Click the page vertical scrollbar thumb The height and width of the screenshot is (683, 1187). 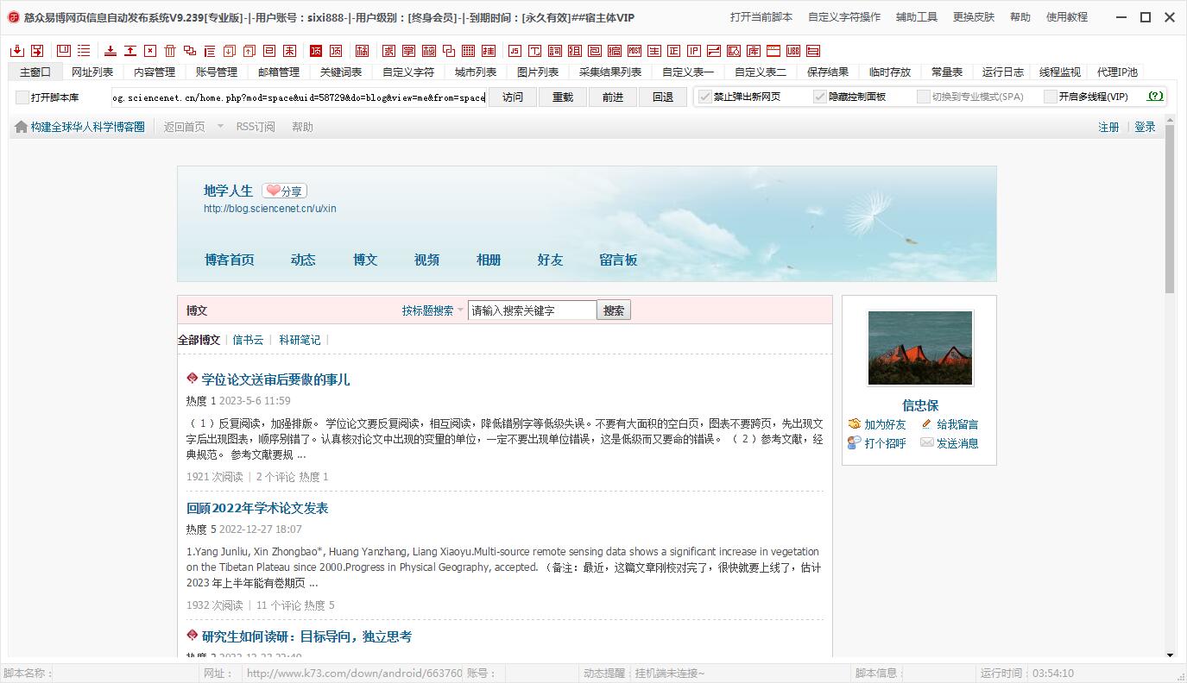1170,210
